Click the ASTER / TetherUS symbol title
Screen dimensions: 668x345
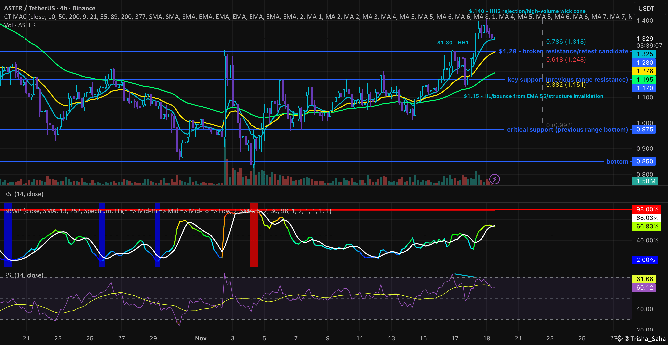click(x=29, y=8)
